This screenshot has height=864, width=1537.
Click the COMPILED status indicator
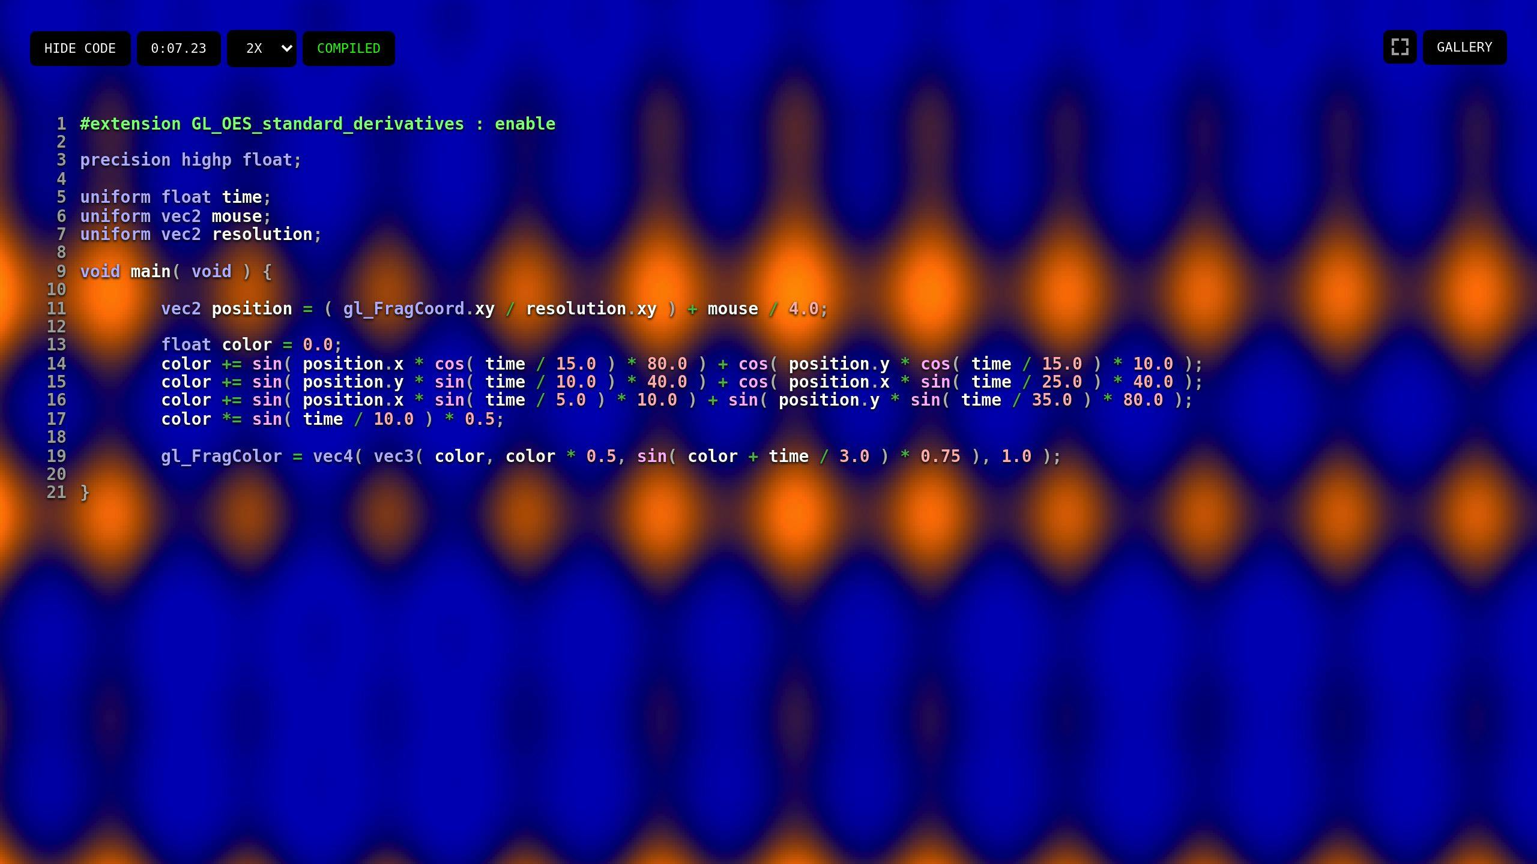(x=348, y=47)
